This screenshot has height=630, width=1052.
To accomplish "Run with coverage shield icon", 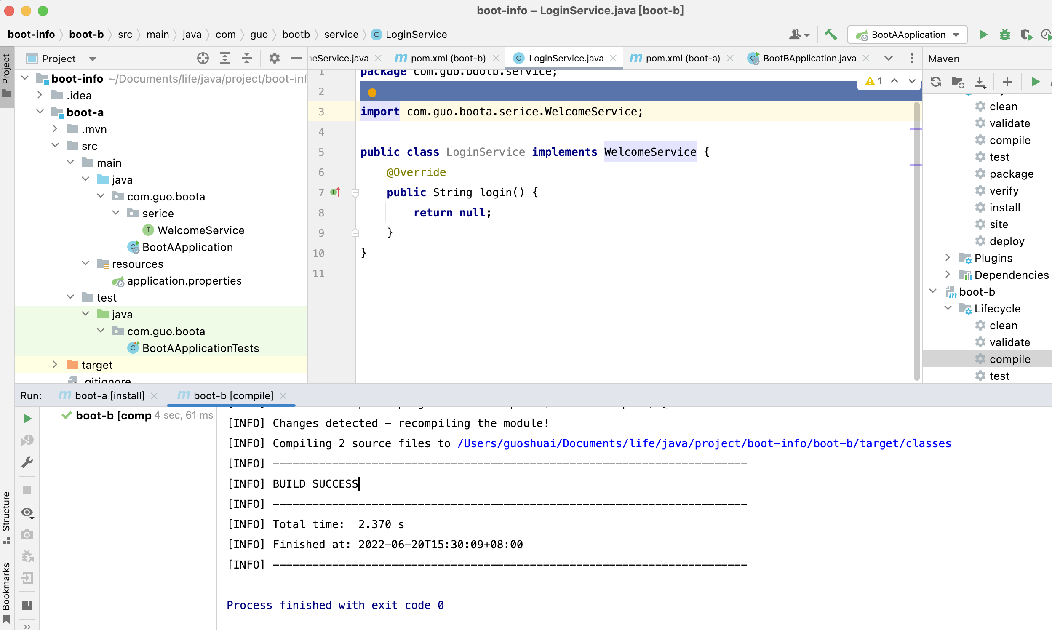I will [1026, 35].
